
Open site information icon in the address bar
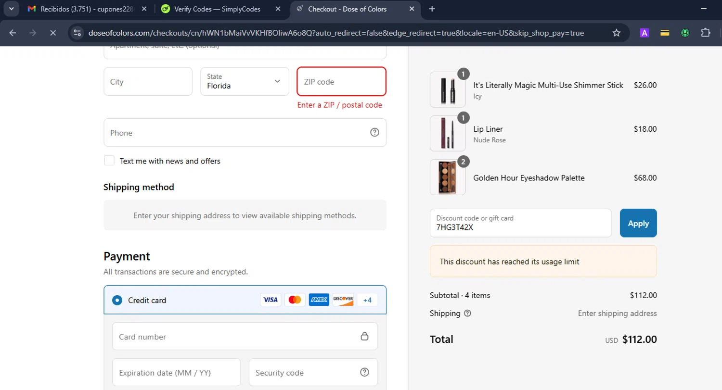[x=77, y=33]
